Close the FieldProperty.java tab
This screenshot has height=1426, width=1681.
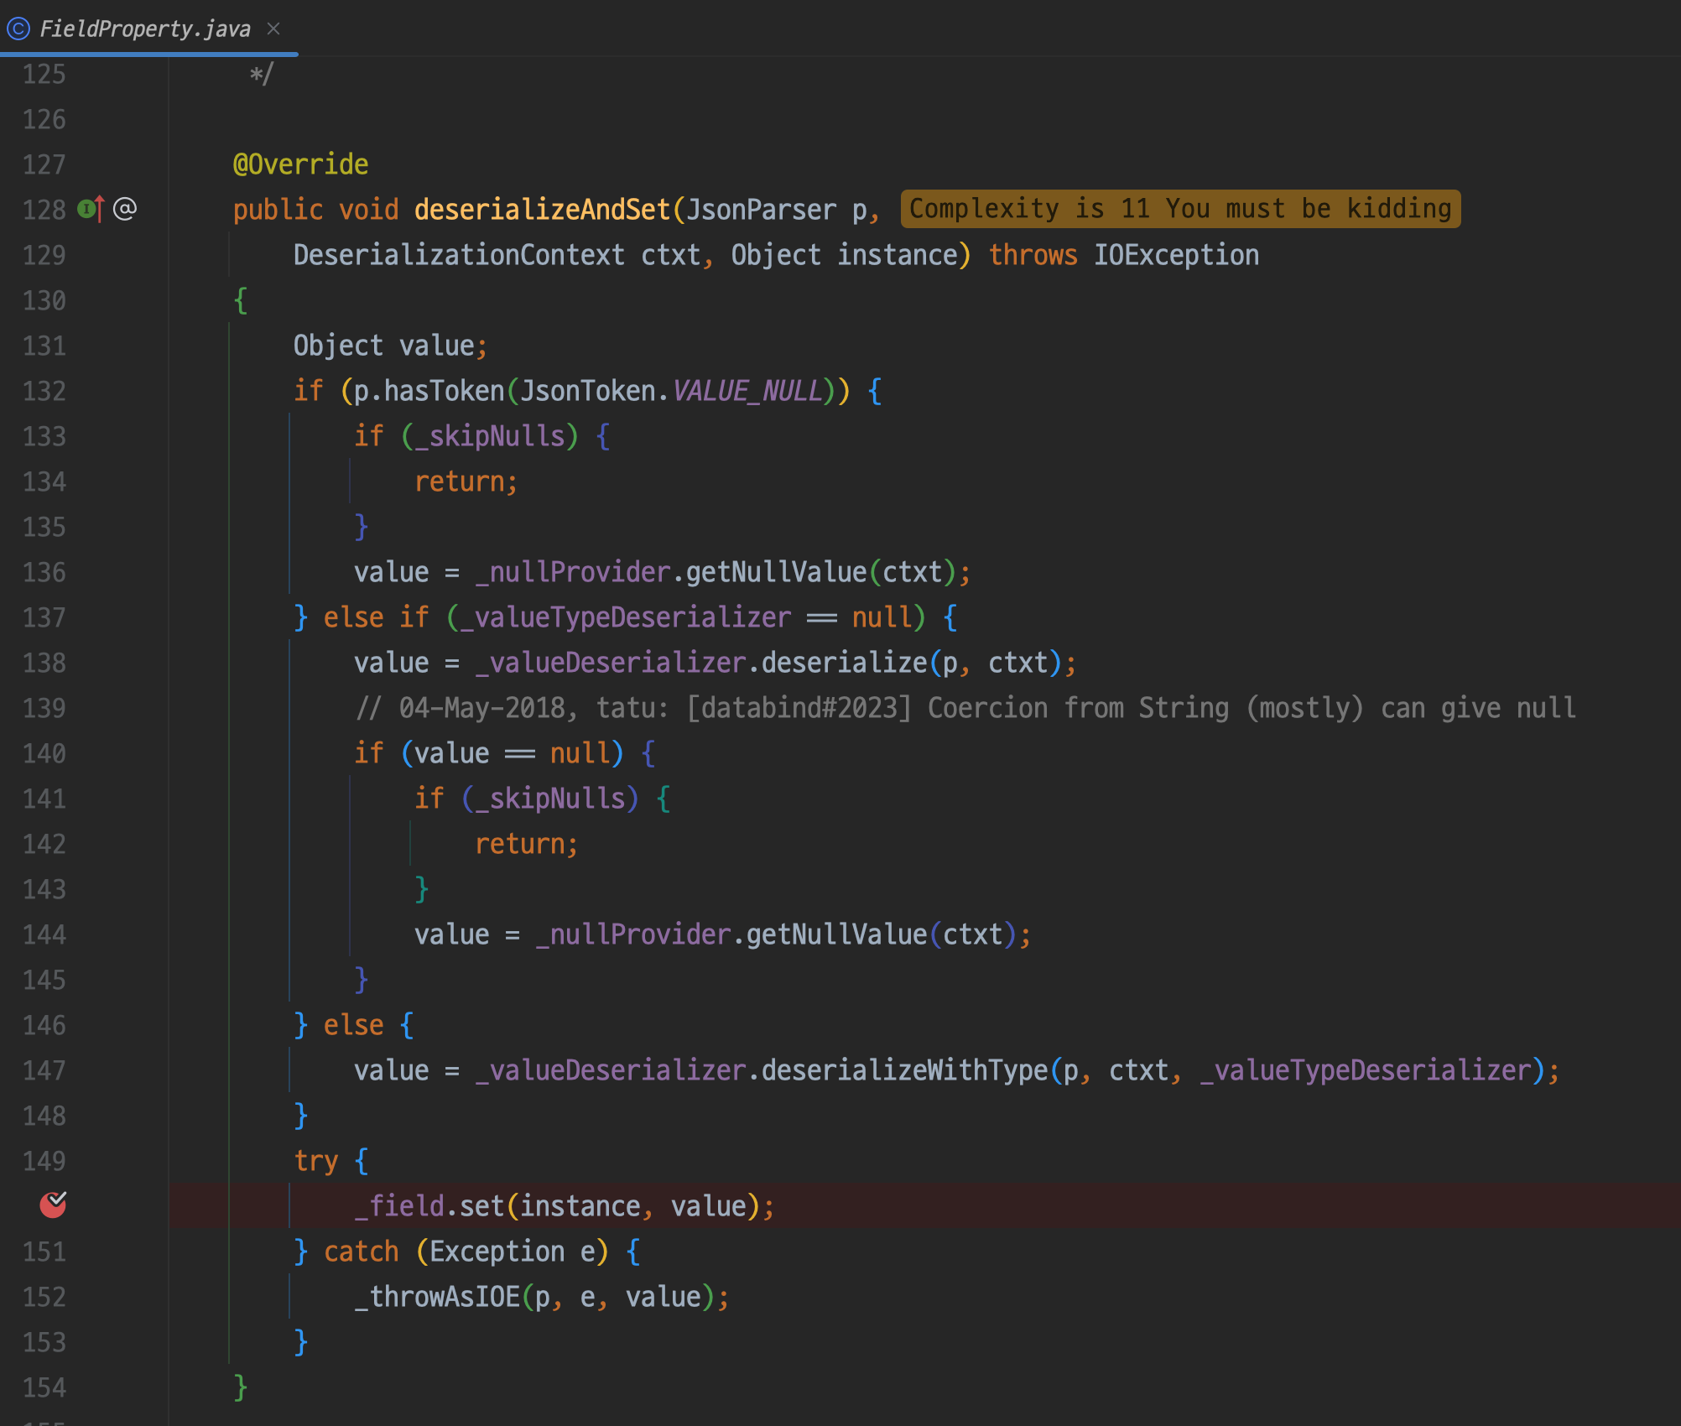coord(273,29)
